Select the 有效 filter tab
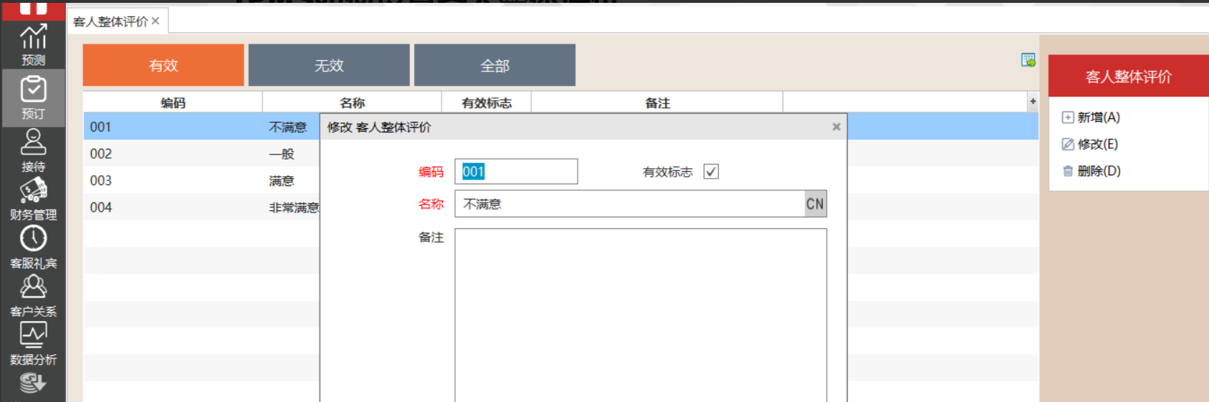This screenshot has height=402, width=1209. click(163, 65)
